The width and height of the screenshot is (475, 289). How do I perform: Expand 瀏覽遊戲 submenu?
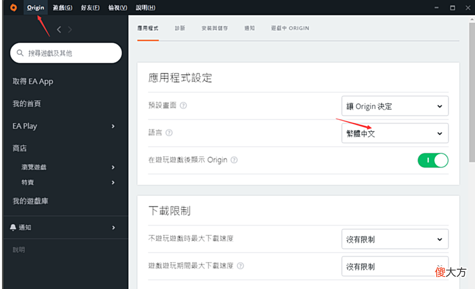point(113,168)
